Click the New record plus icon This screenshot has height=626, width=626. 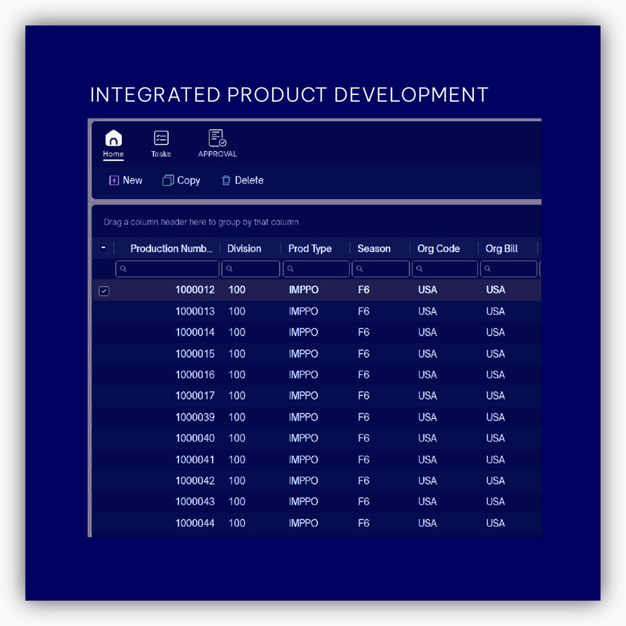point(114,180)
